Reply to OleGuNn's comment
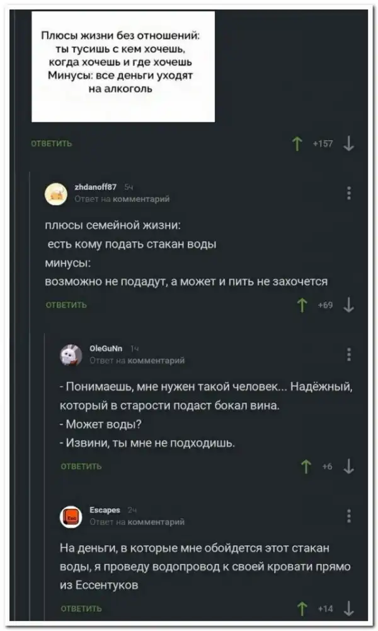The image size is (378, 631). 81,467
